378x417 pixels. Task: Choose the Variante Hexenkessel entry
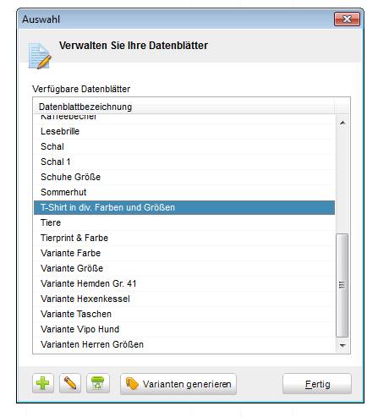pyautogui.click(x=184, y=299)
